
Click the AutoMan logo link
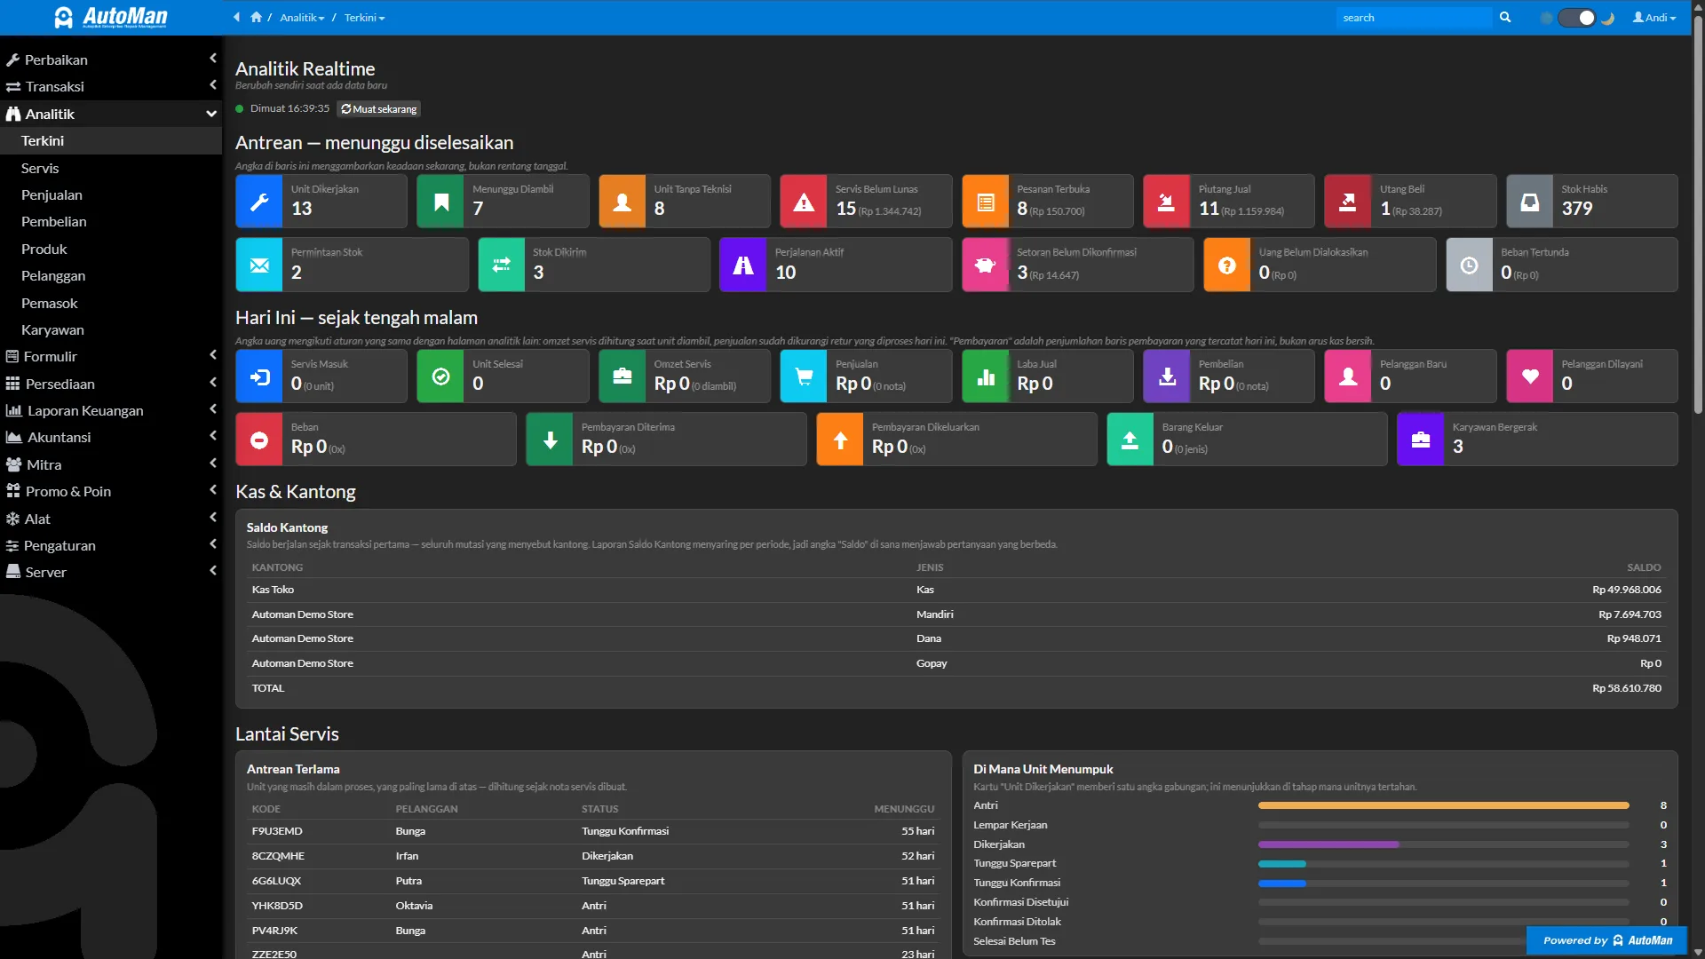(x=111, y=17)
